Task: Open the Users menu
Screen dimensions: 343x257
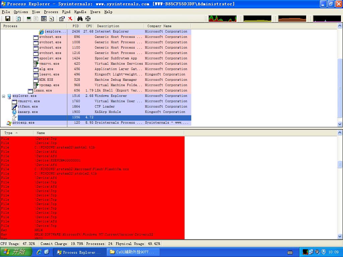Action: coord(95,12)
